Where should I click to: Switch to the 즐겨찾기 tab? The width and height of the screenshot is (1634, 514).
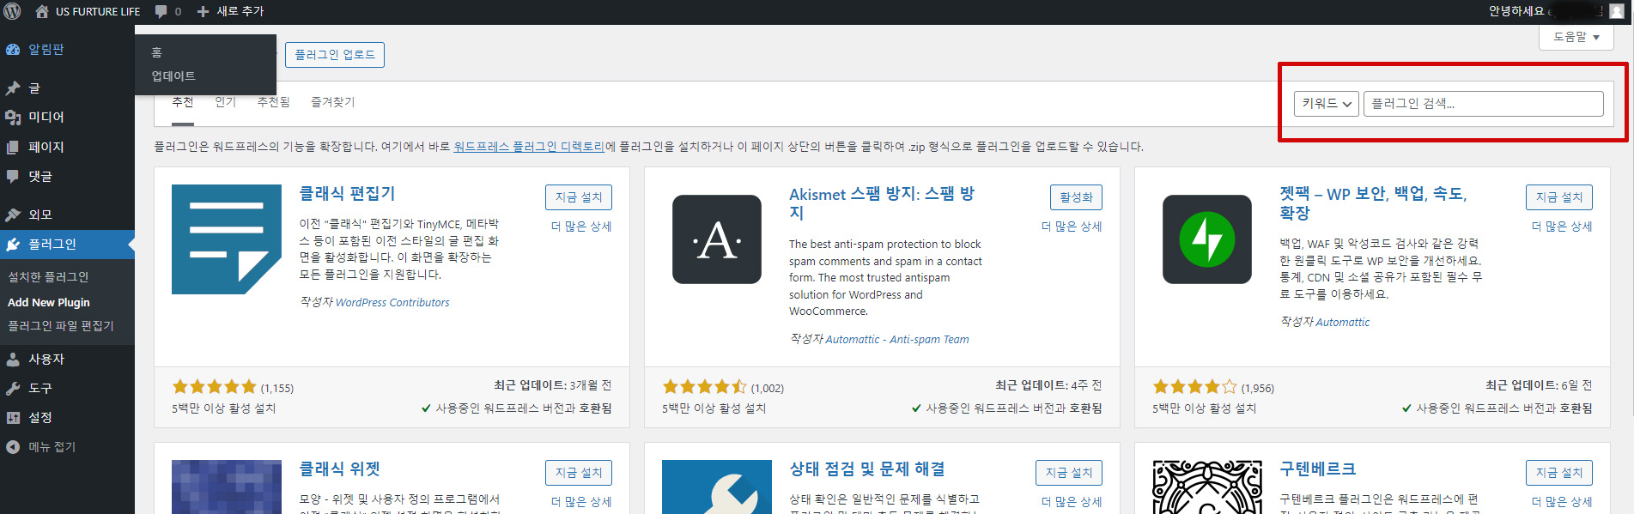click(x=332, y=102)
